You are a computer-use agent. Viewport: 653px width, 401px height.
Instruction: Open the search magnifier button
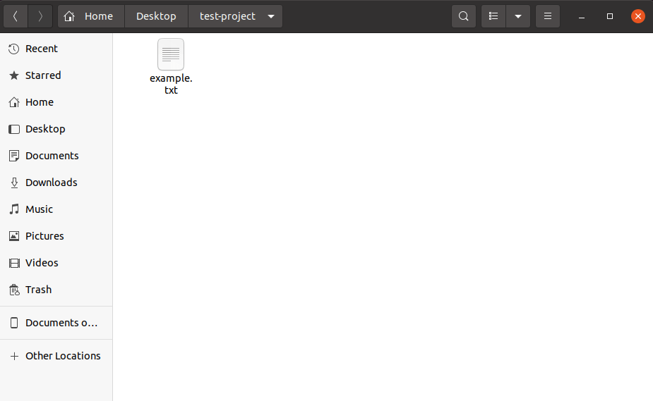point(464,16)
